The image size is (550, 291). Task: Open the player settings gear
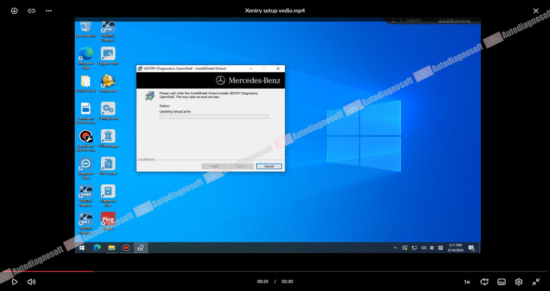point(518,282)
